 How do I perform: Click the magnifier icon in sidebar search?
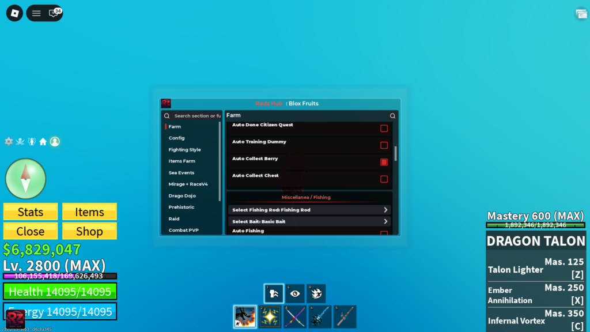point(167,116)
